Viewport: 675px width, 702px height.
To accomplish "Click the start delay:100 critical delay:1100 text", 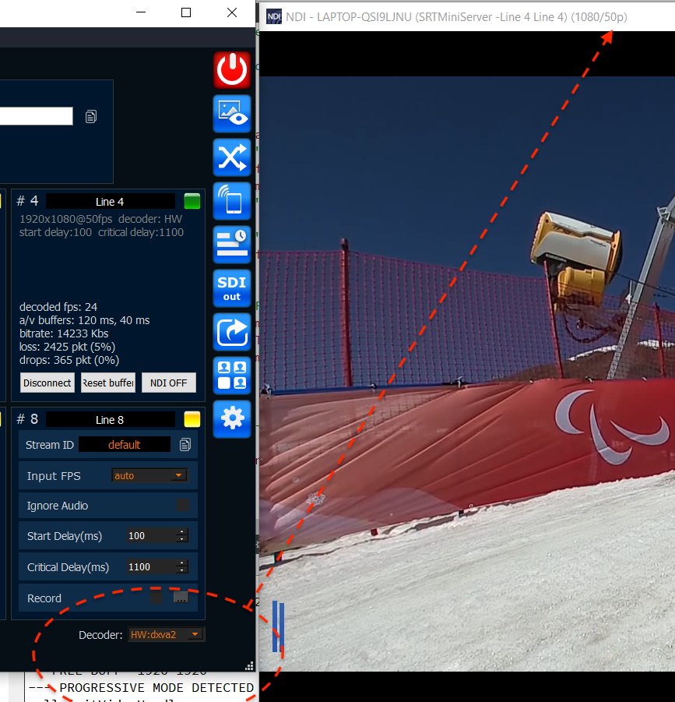I will tap(101, 232).
